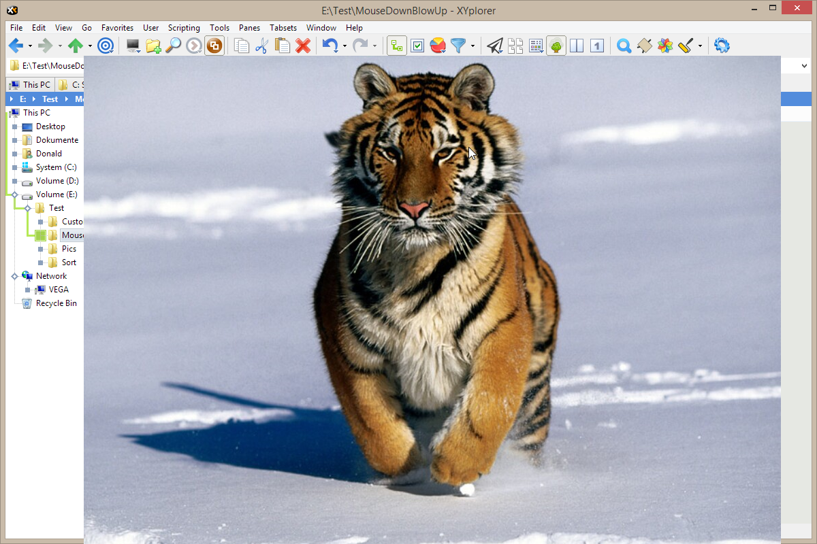Toggle the Selection Checkboxes toolbar button
Screen dimensions: 817x544
click(417, 46)
